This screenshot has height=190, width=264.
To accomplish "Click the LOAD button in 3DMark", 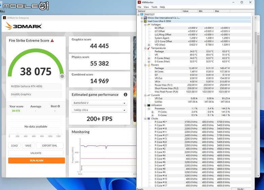I will coord(14,146).
